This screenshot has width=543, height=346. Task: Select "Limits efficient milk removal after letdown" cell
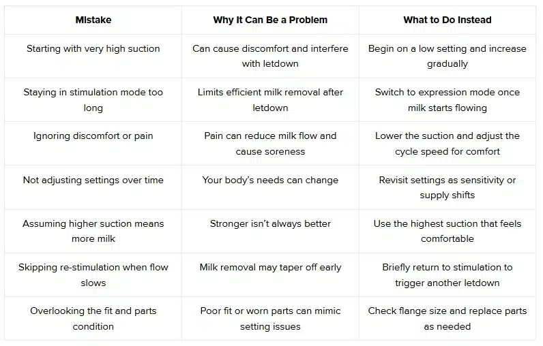point(270,99)
